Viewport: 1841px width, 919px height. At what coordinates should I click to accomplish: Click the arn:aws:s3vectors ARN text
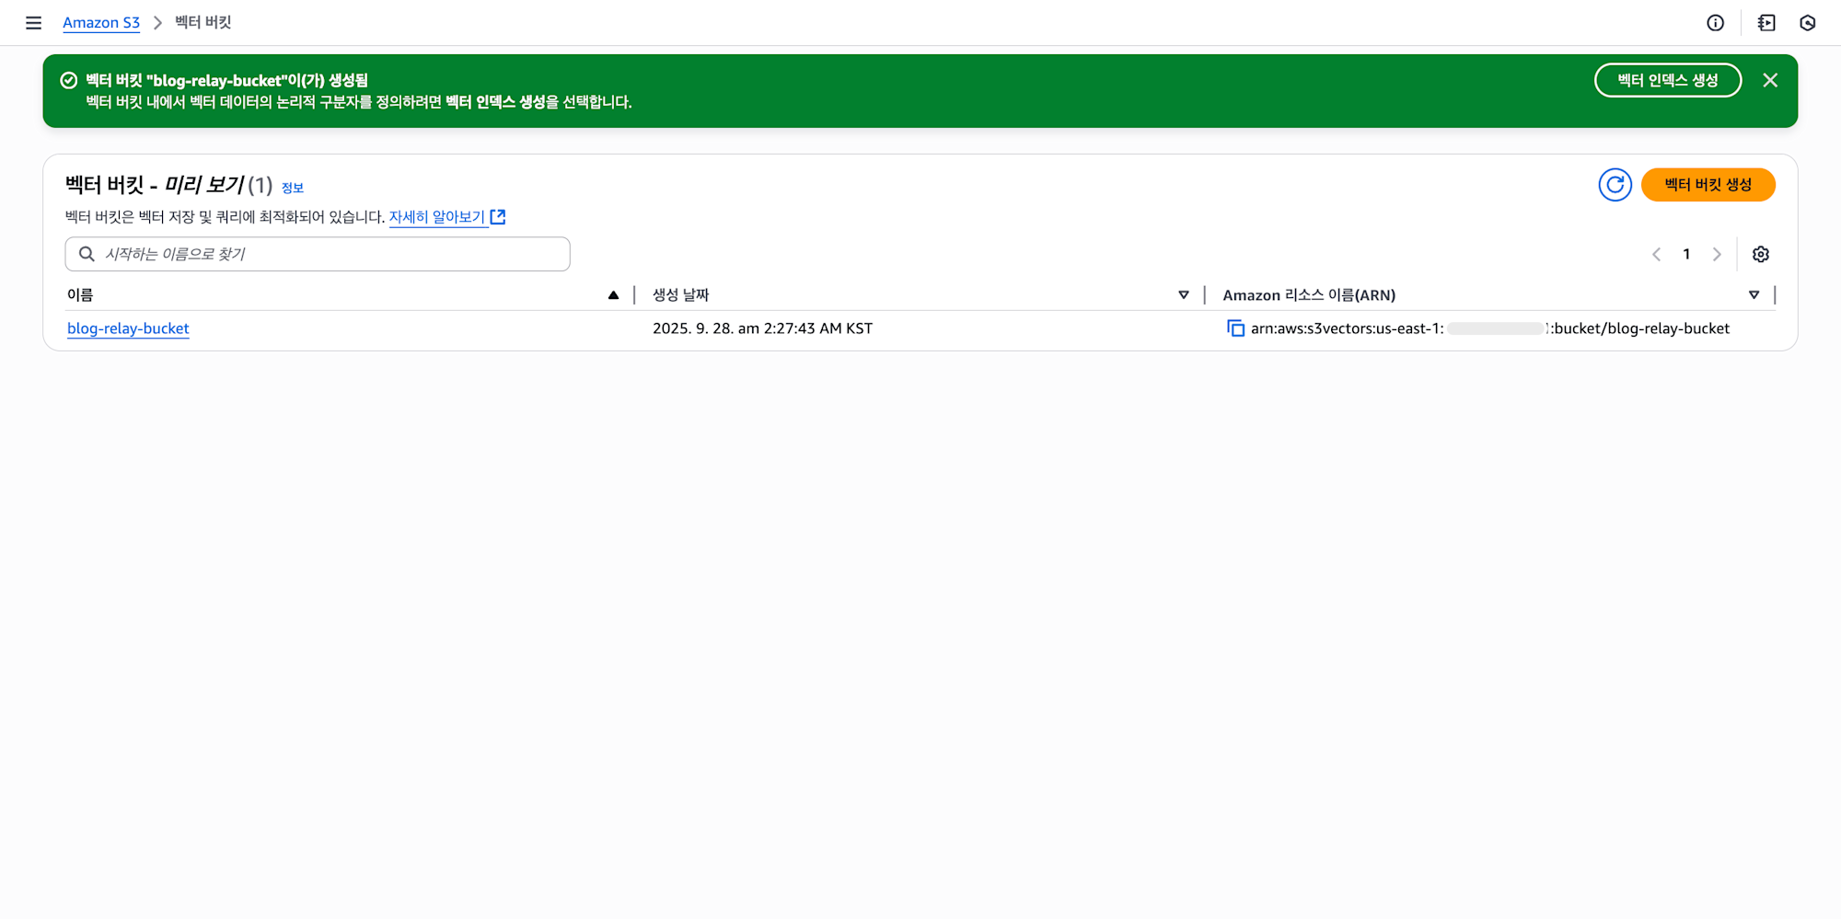coord(1489,328)
